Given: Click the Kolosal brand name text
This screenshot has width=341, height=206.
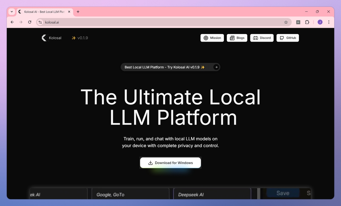Looking at the screenshot, I should [55, 38].
